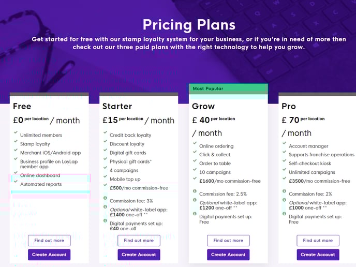Click the checkmark next to Unlimited members
Image resolution: width=356 pixels, height=267 pixels.
click(16, 132)
